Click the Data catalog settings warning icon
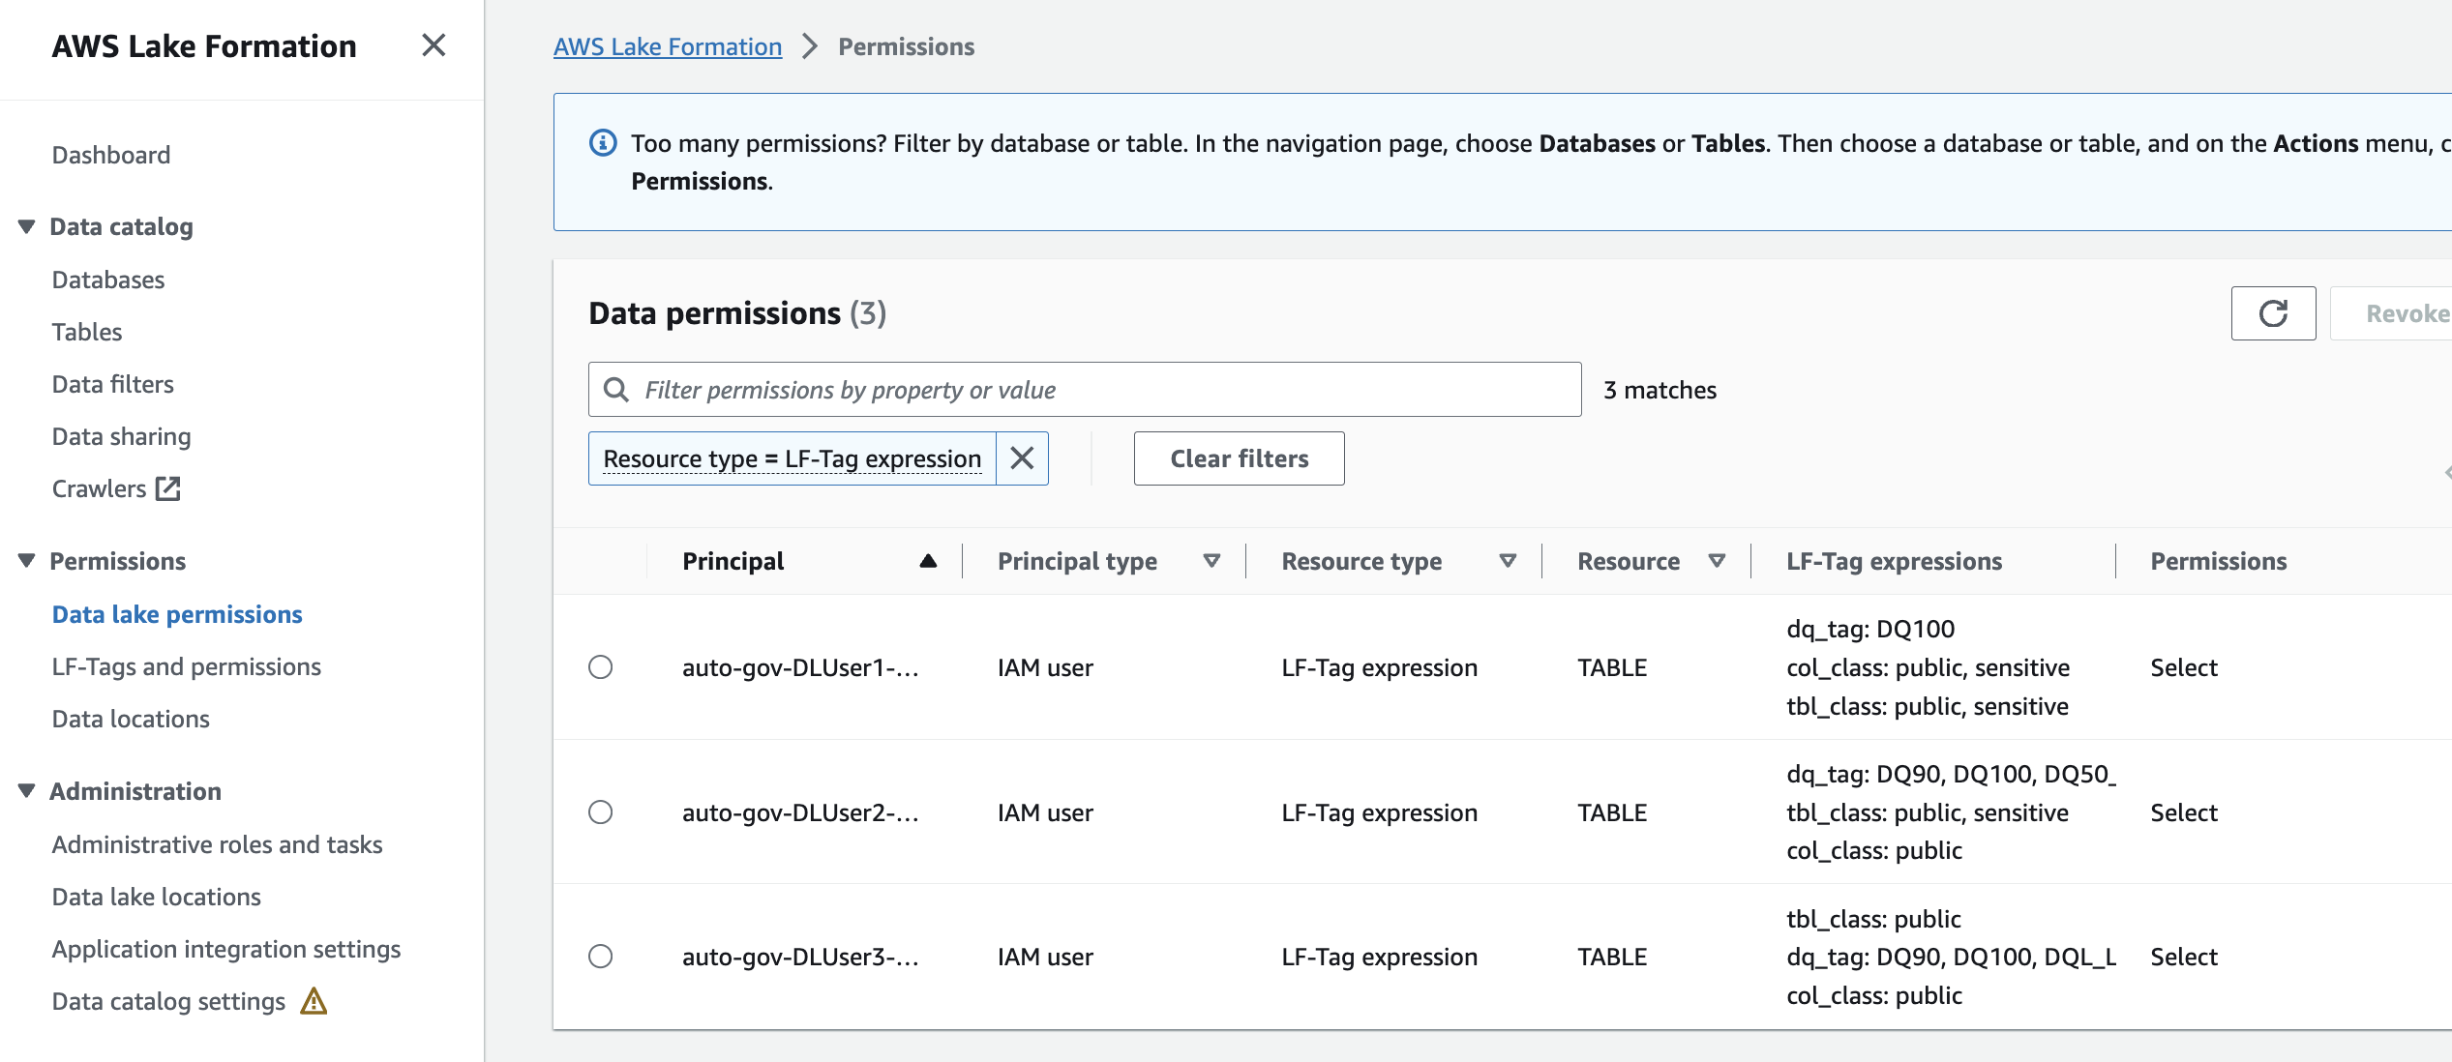Viewport: 2452px width, 1062px height. tap(314, 1001)
